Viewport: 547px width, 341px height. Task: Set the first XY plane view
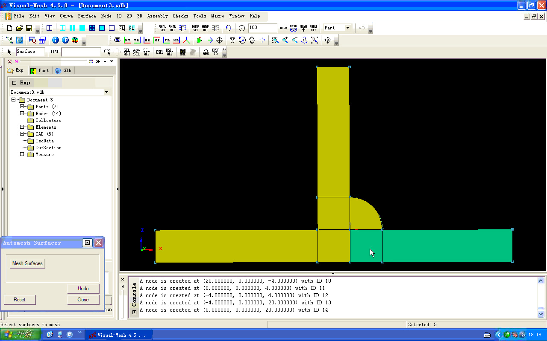(x=127, y=40)
